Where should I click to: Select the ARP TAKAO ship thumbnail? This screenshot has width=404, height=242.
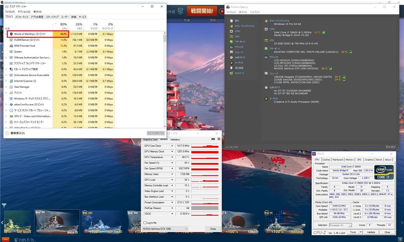(102, 222)
